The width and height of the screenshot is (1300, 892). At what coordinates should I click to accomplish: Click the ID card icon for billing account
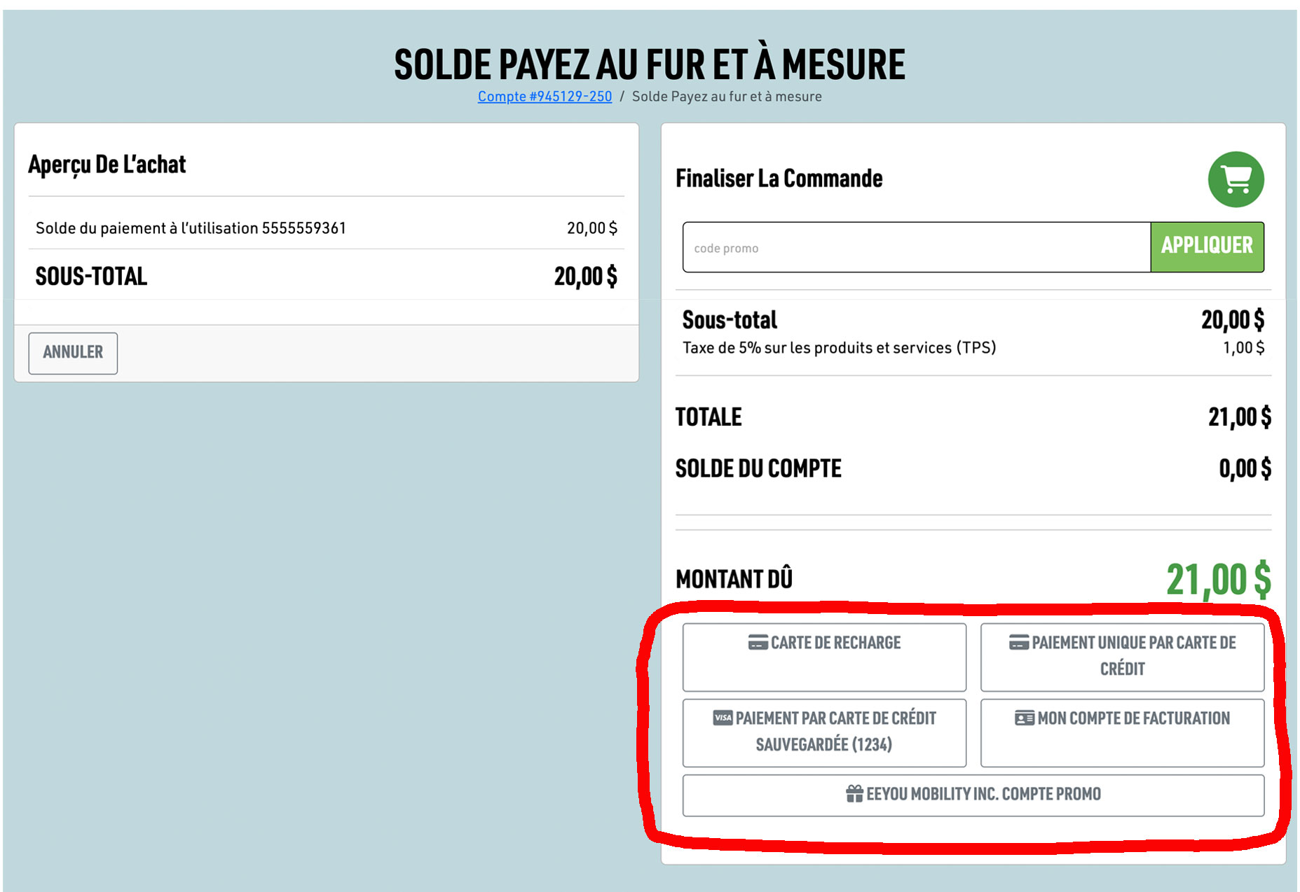[x=1024, y=718]
